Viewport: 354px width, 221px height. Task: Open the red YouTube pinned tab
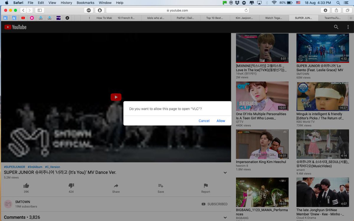[x=23, y=18]
